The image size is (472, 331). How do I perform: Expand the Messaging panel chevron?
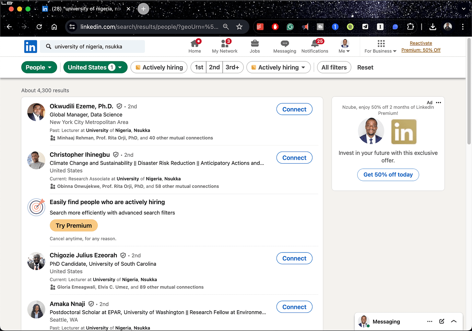pyautogui.click(x=454, y=321)
